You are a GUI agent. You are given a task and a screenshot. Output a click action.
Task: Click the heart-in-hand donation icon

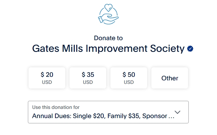click(108, 14)
